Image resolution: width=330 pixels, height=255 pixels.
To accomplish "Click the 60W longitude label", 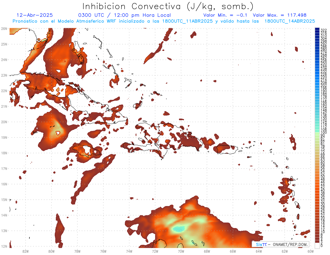I will (311, 251).
